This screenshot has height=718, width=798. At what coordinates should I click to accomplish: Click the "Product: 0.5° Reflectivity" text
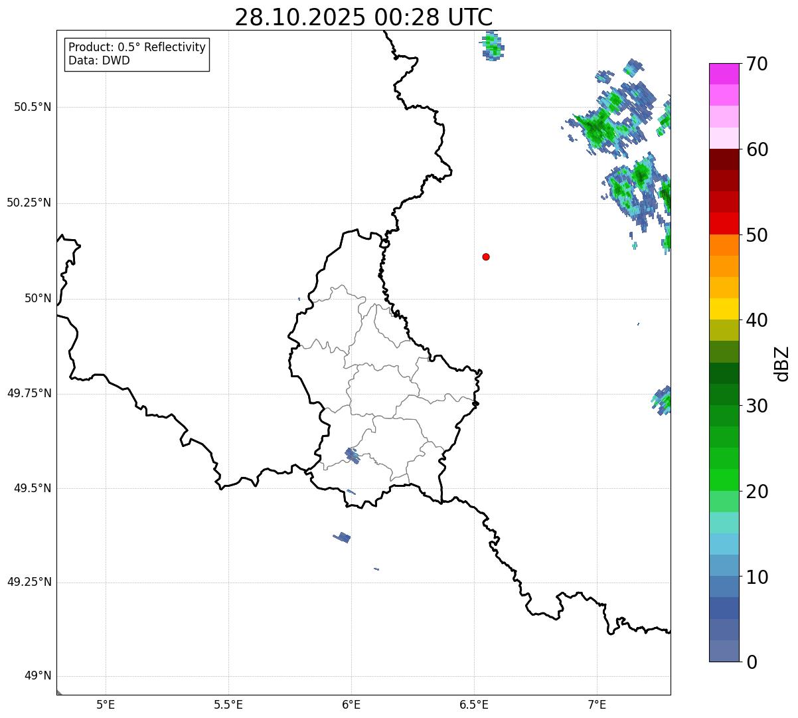[x=137, y=47]
